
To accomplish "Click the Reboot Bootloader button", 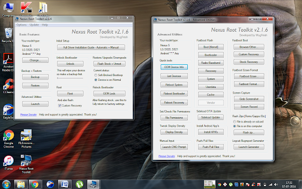I will coord(174,94).
